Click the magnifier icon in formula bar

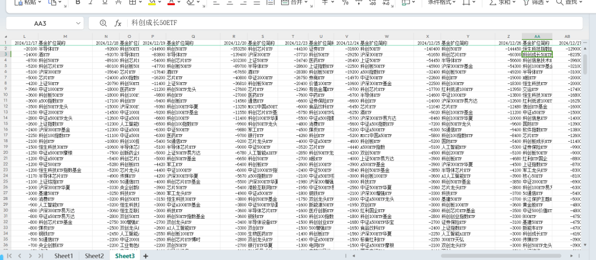(x=103, y=23)
